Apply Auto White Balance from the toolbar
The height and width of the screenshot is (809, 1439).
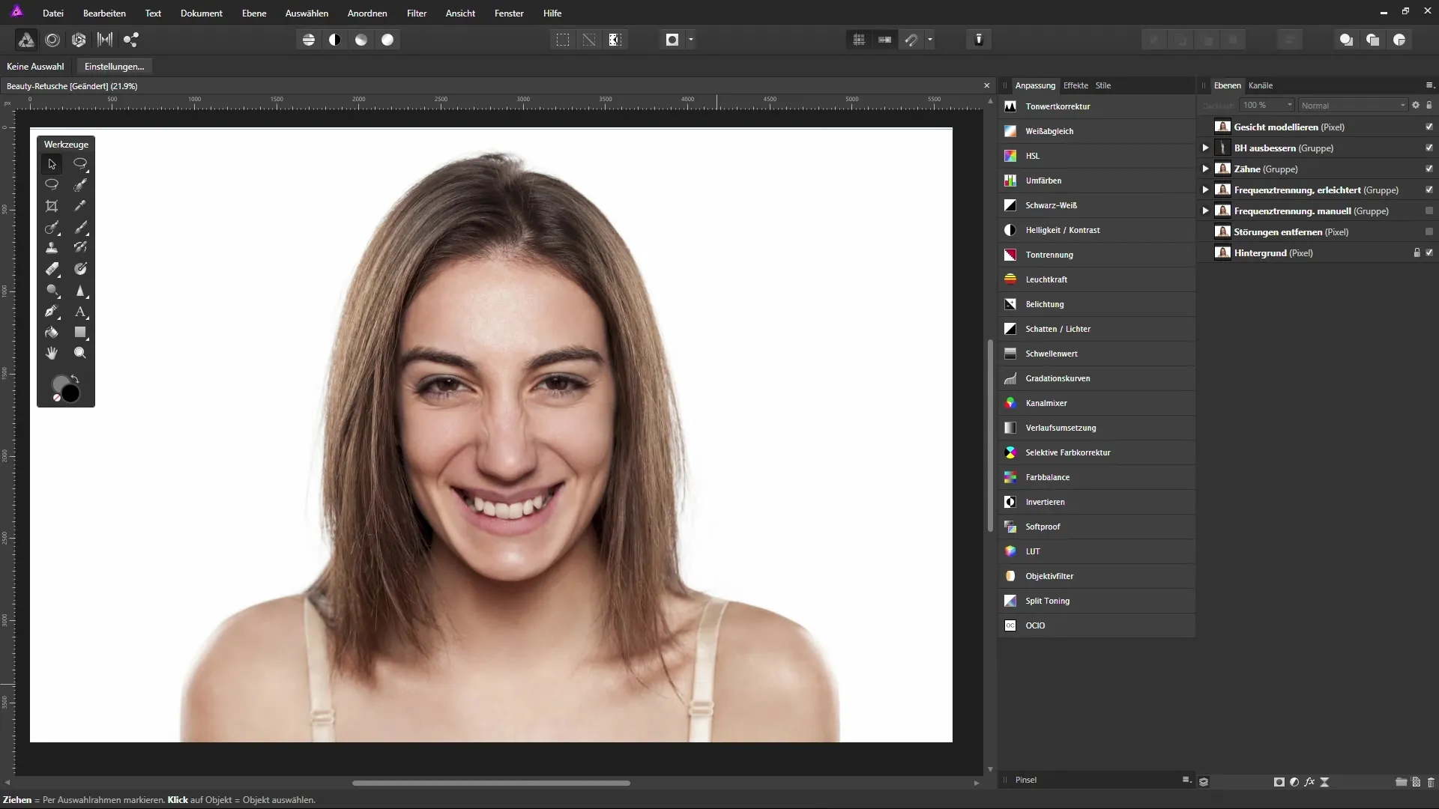pos(387,40)
